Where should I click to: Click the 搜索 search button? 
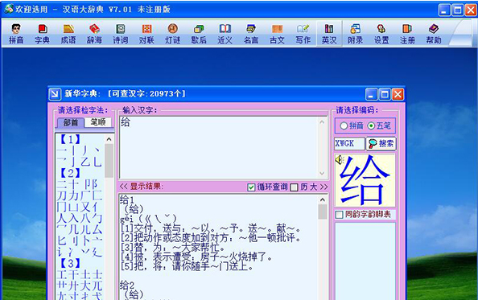tap(381, 143)
